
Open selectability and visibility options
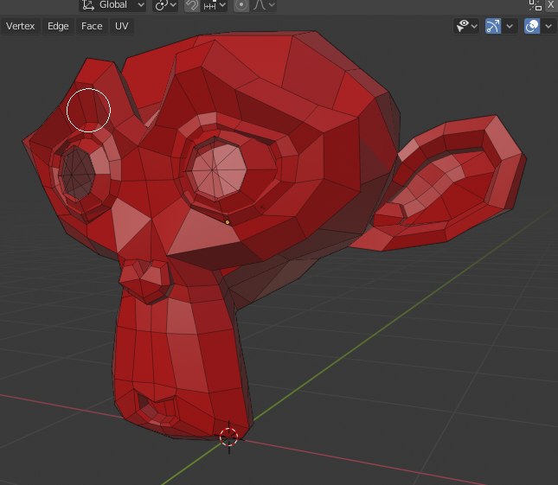tap(466, 26)
